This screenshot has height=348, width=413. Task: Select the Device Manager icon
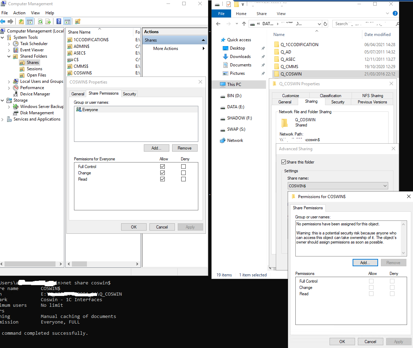tap(16, 94)
